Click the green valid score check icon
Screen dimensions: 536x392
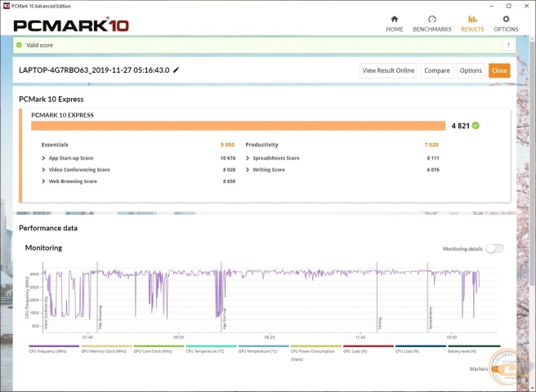19,45
